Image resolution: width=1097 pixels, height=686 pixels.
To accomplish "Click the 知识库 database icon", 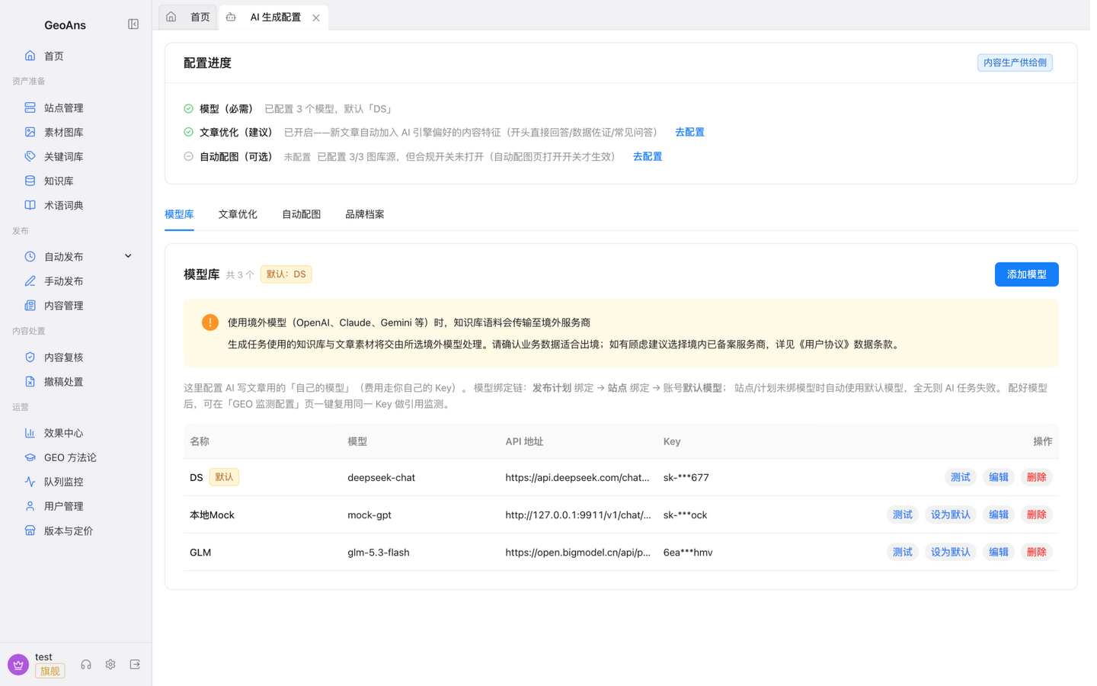I will 30,181.
